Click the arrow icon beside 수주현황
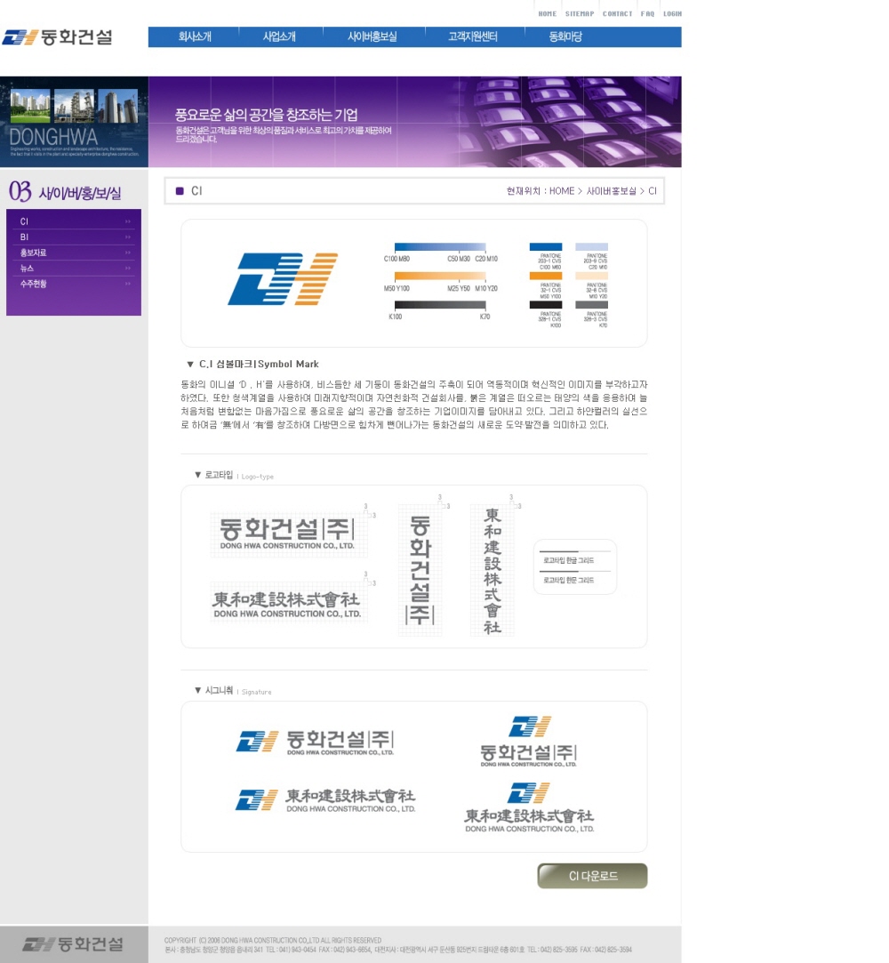 point(128,284)
